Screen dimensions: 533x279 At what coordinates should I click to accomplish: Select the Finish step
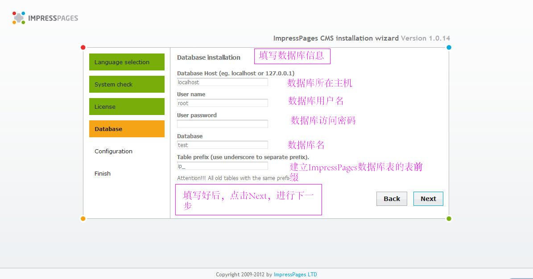coord(102,173)
